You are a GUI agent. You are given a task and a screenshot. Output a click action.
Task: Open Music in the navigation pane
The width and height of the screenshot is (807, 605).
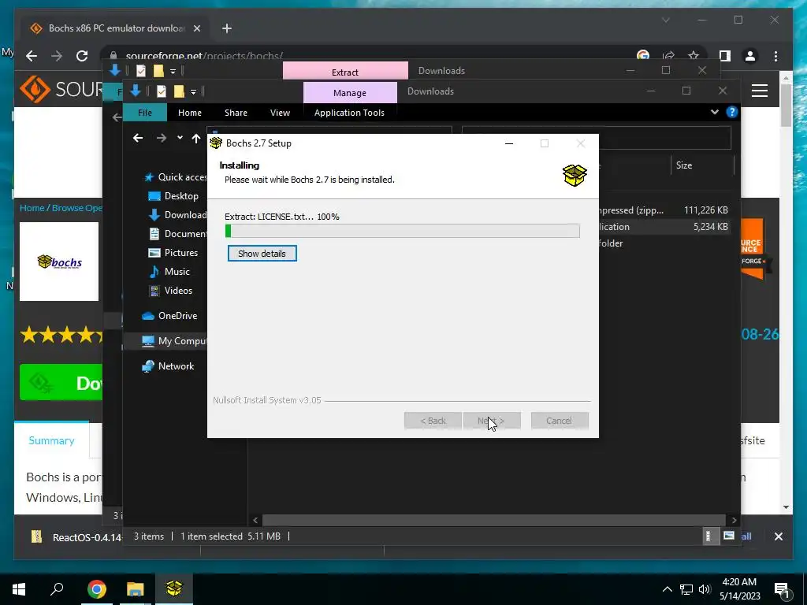tap(169, 272)
